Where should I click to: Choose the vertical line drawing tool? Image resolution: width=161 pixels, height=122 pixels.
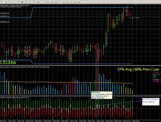click(11, 2)
